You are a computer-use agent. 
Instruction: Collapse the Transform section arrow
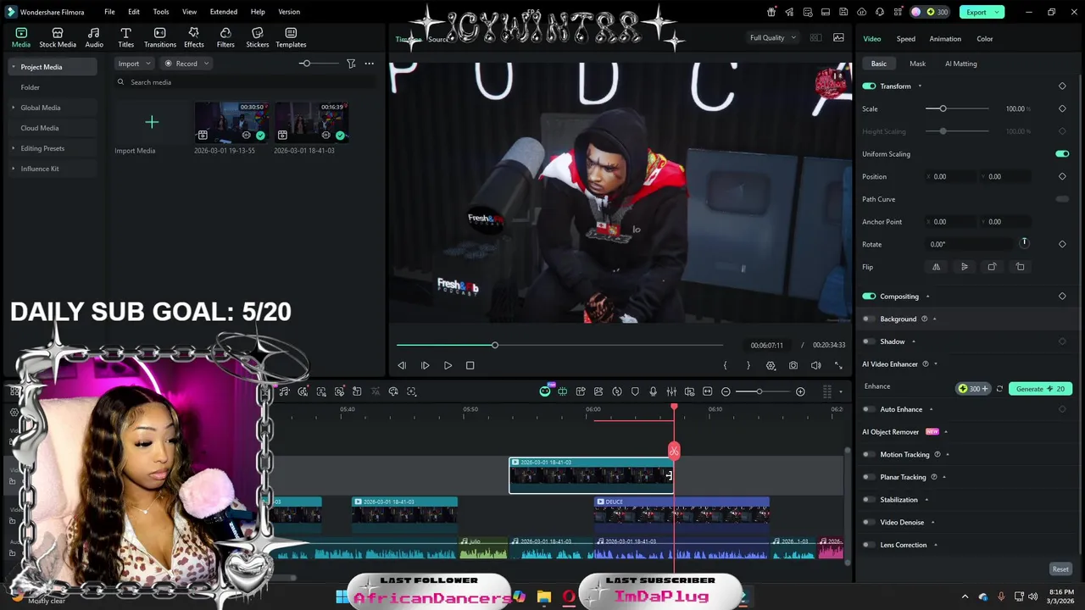[x=920, y=86]
